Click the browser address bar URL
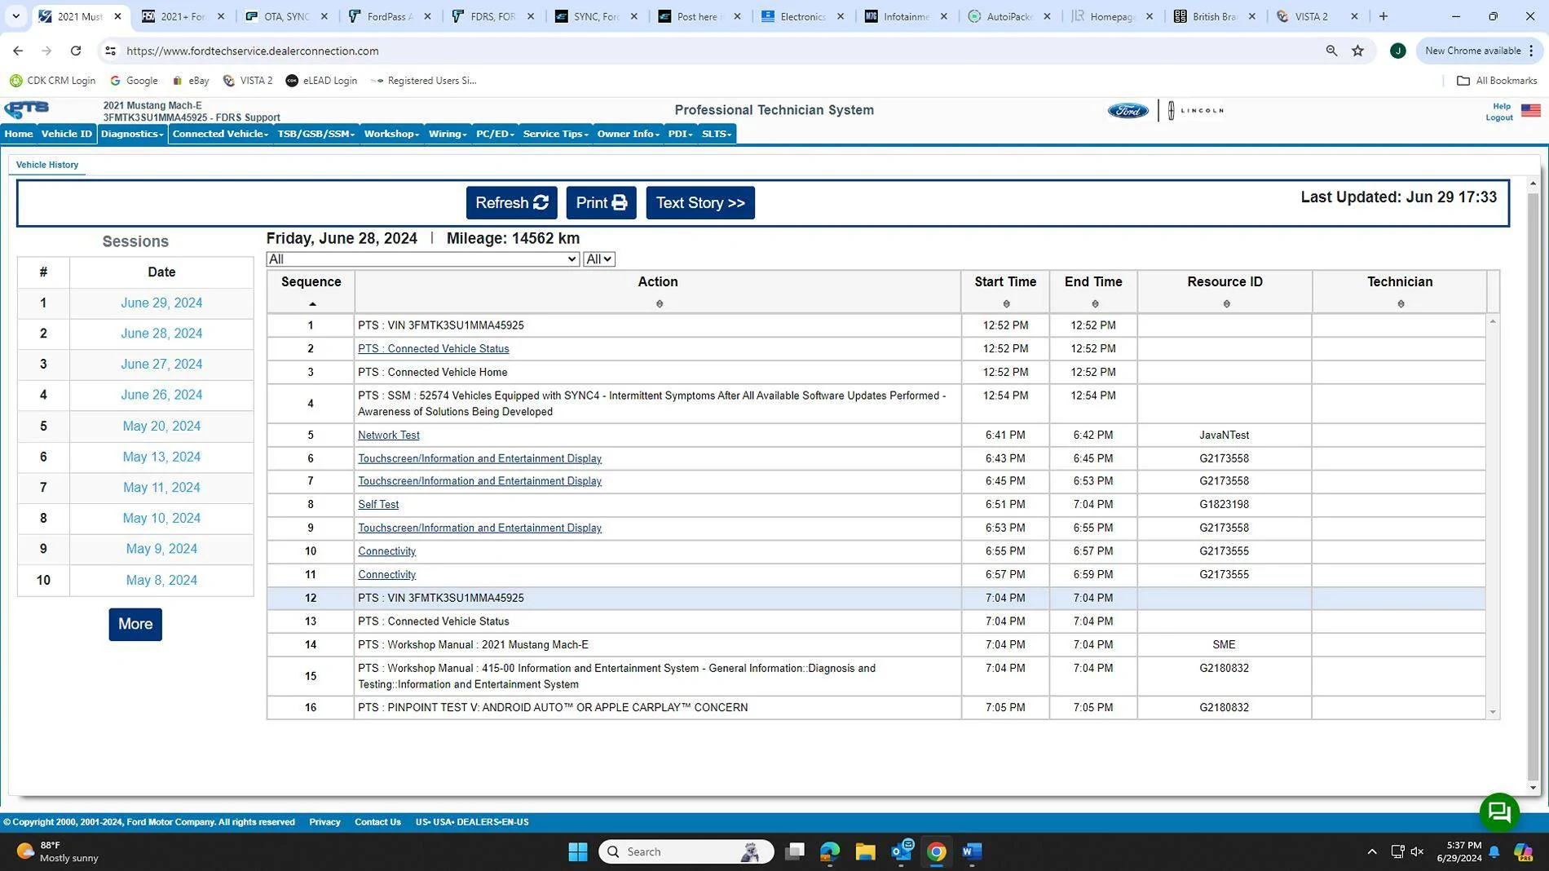This screenshot has width=1549, height=871. click(253, 51)
